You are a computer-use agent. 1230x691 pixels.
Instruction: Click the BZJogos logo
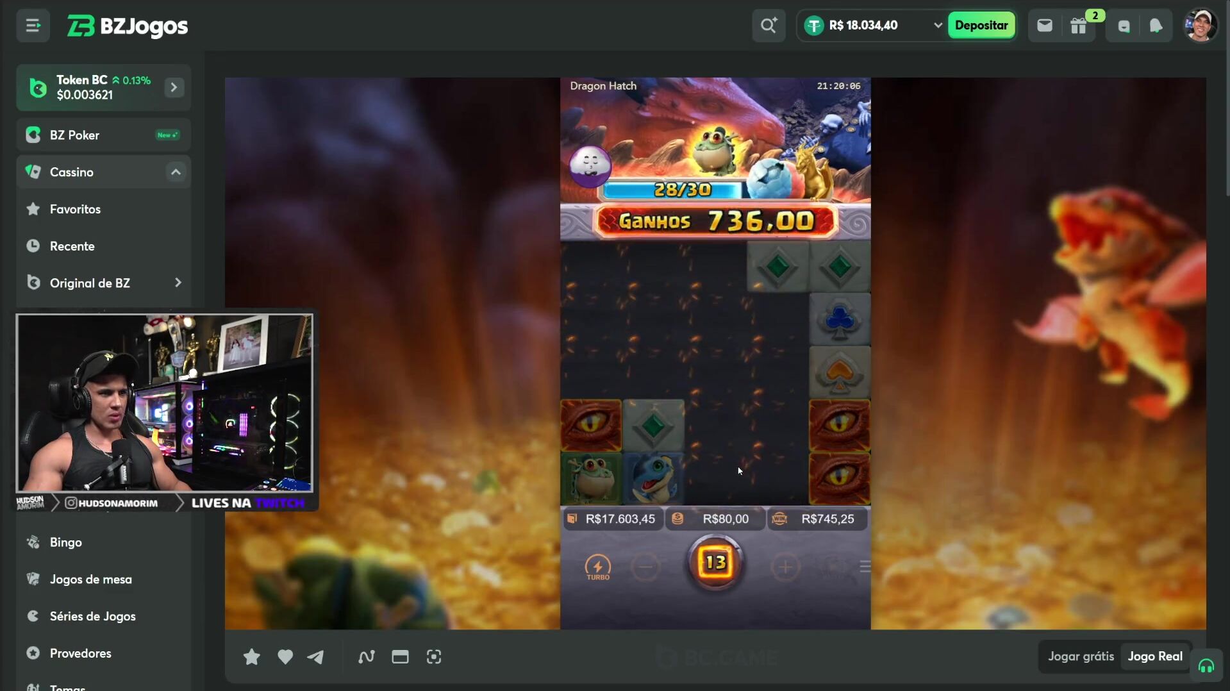(128, 26)
